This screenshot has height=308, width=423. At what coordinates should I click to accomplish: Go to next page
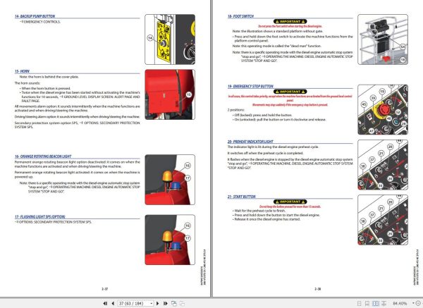158,303
